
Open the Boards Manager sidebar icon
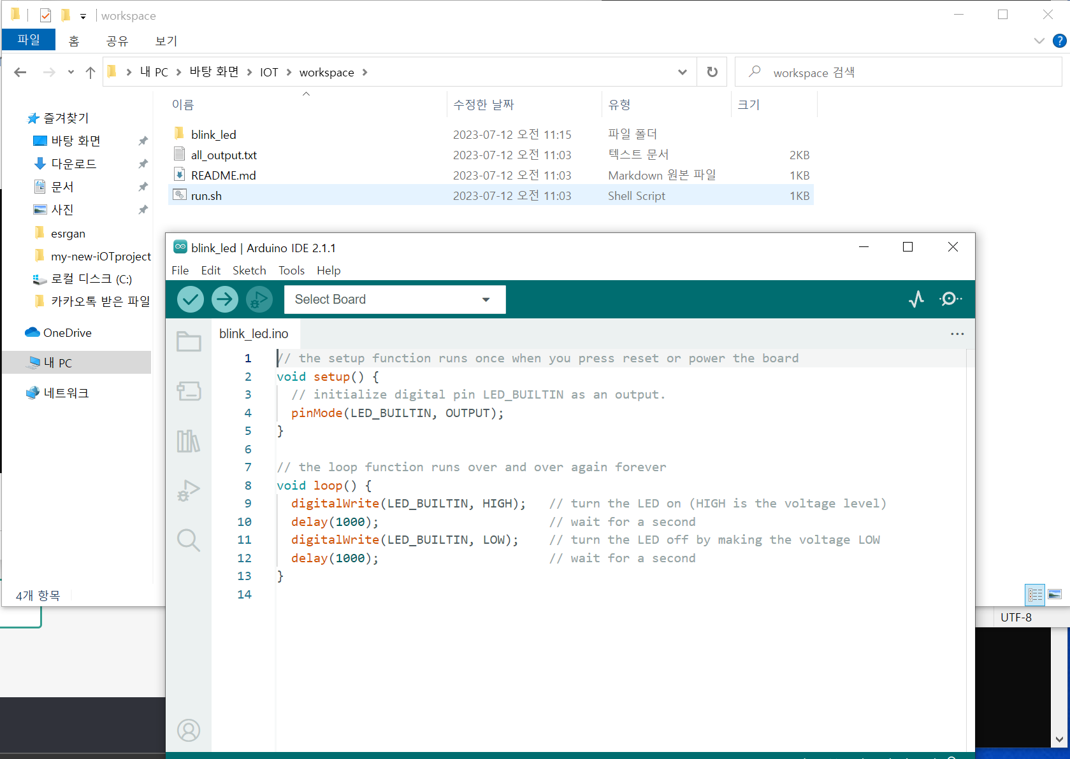[x=189, y=391]
